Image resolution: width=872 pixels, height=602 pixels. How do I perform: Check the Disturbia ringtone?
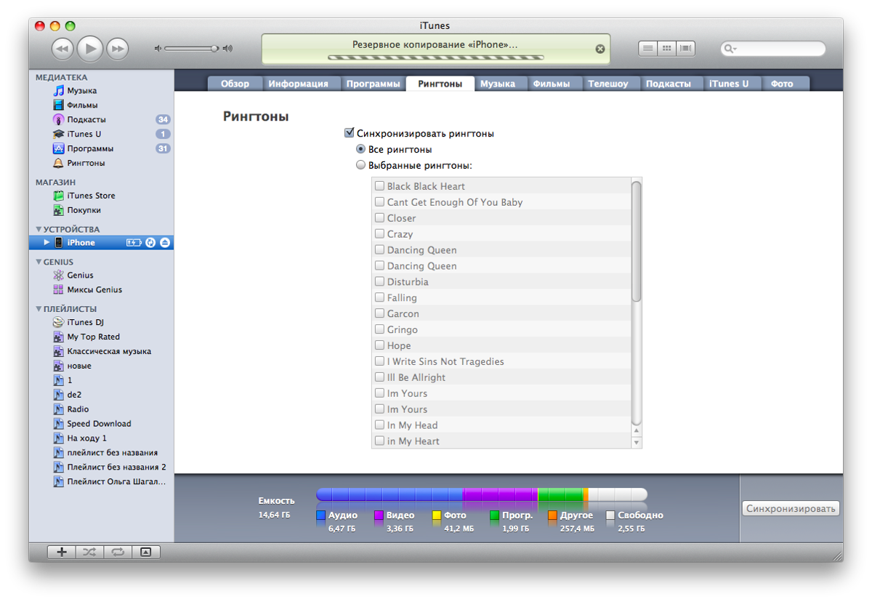[379, 281]
